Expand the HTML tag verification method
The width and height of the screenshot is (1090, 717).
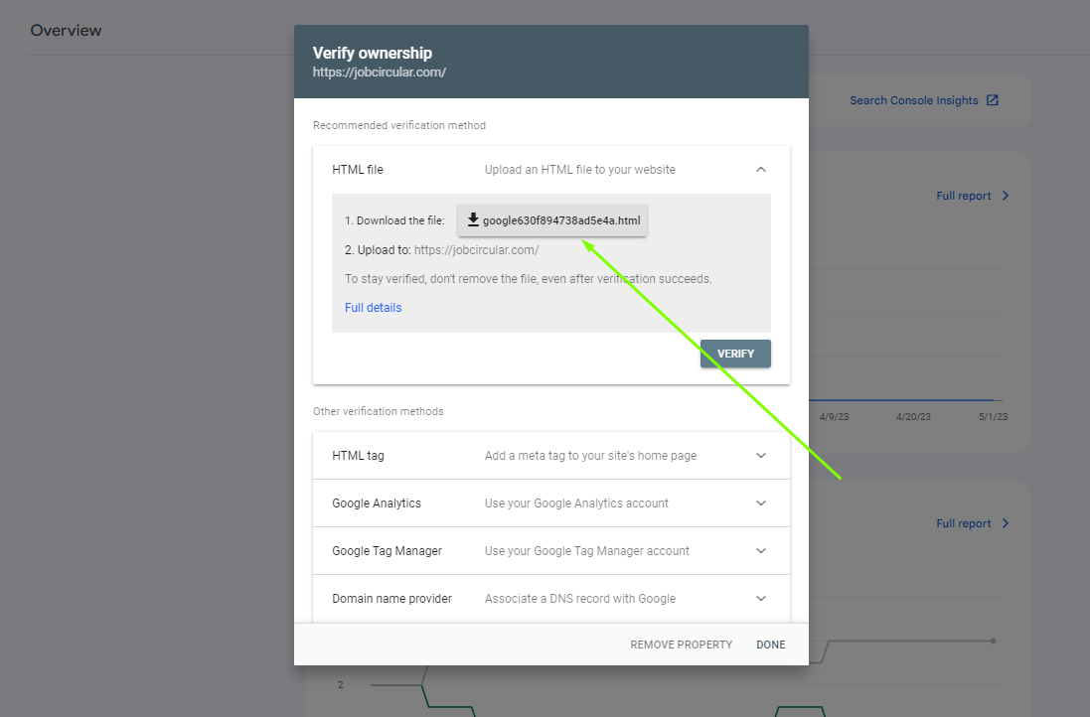tap(761, 456)
